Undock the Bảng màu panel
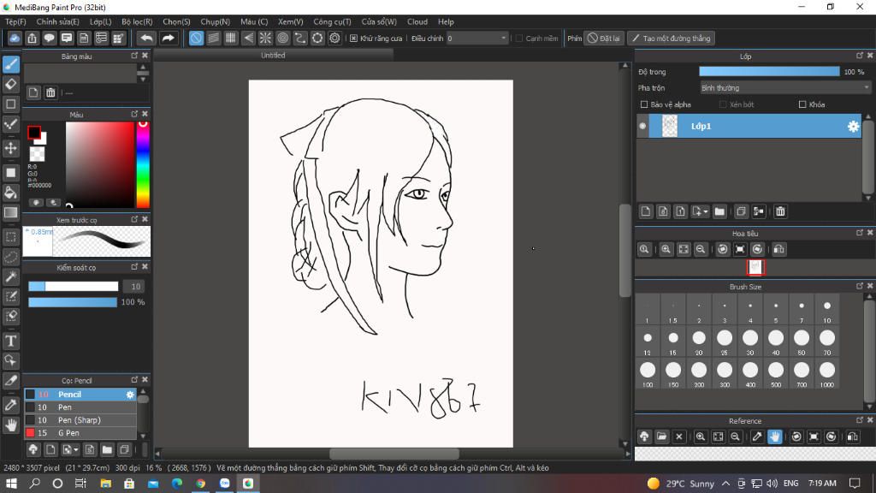 coord(134,56)
